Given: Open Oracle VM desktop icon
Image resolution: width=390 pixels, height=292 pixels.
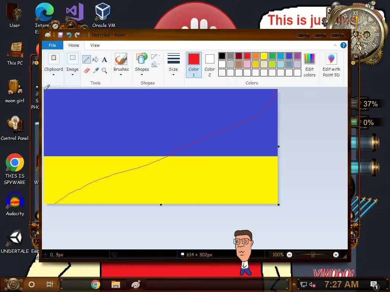Looking at the screenshot, I should tap(104, 15).
